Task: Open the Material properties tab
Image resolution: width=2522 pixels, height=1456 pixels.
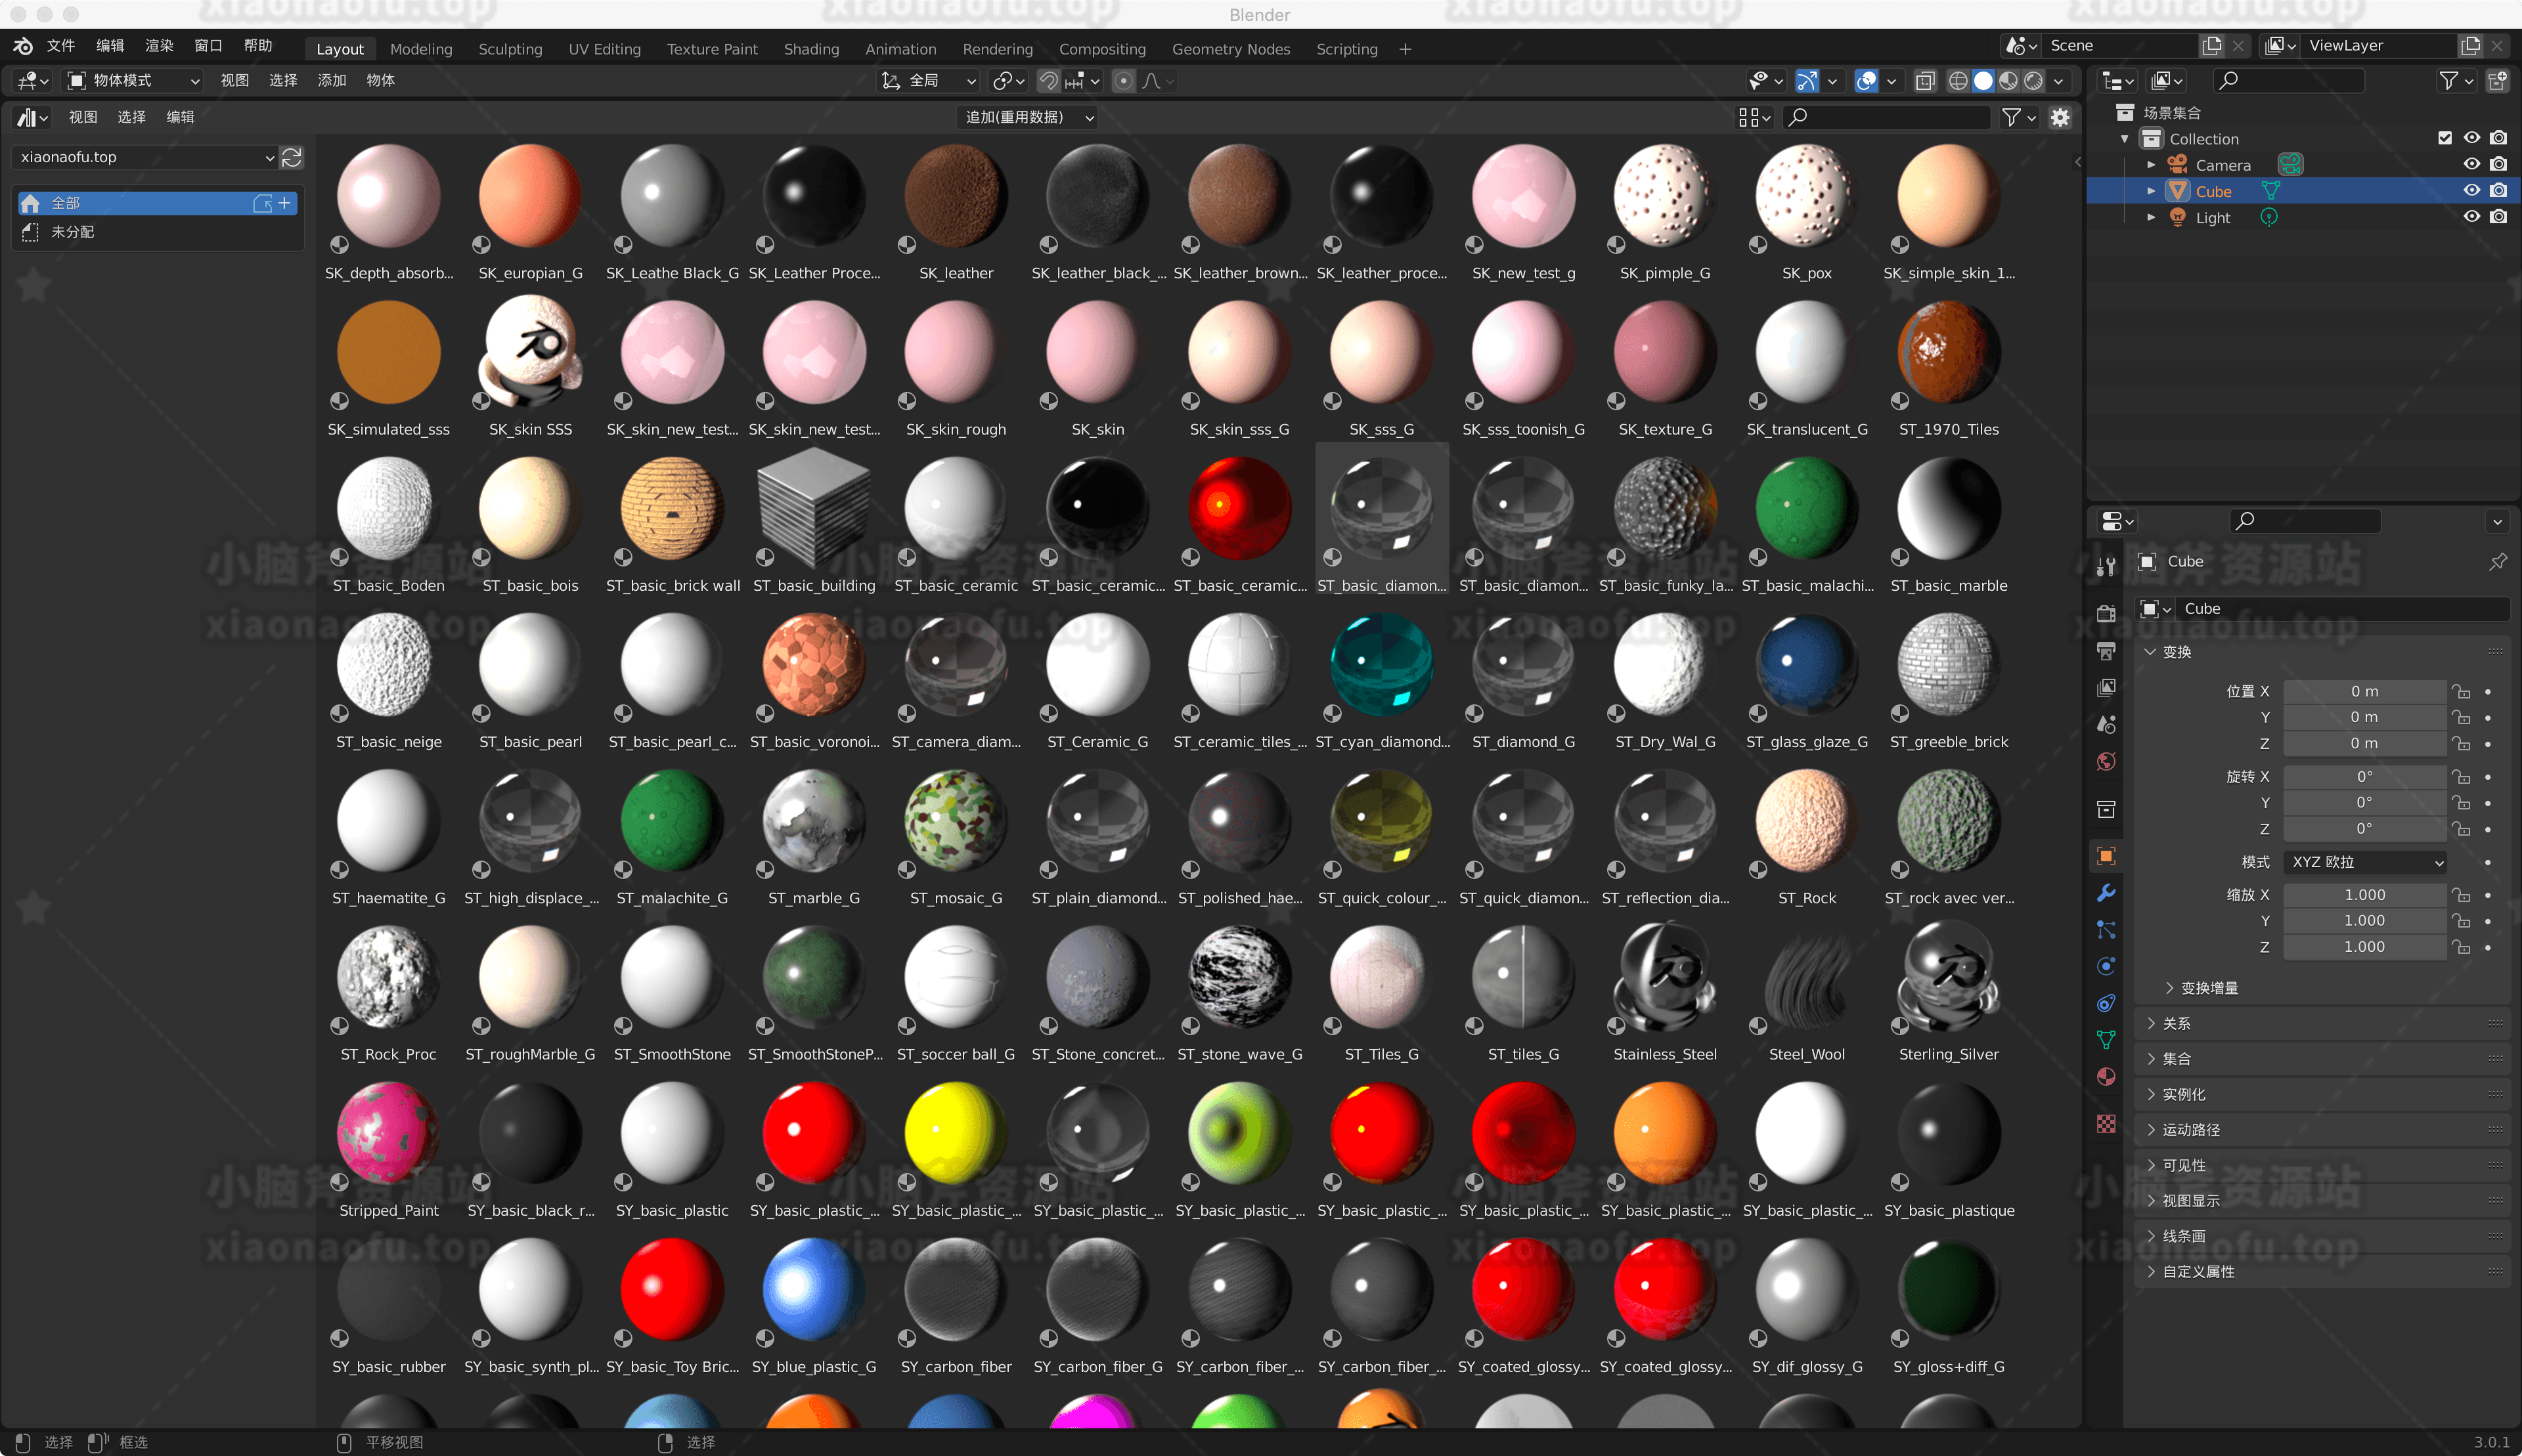Action: click(2106, 1077)
